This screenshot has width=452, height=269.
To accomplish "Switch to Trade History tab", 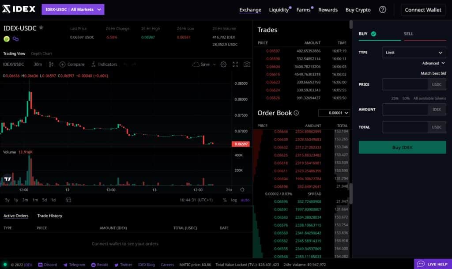I will 49,216.
